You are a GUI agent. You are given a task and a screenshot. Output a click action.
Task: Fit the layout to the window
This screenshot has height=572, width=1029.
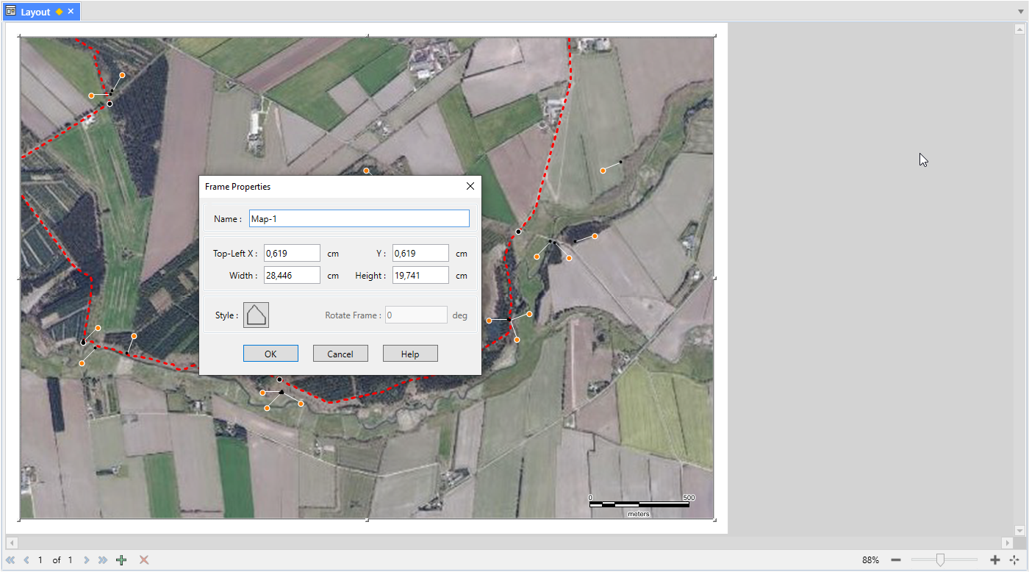click(1015, 560)
